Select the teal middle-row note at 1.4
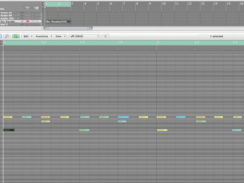The image size is (244, 183). click(x=122, y=121)
